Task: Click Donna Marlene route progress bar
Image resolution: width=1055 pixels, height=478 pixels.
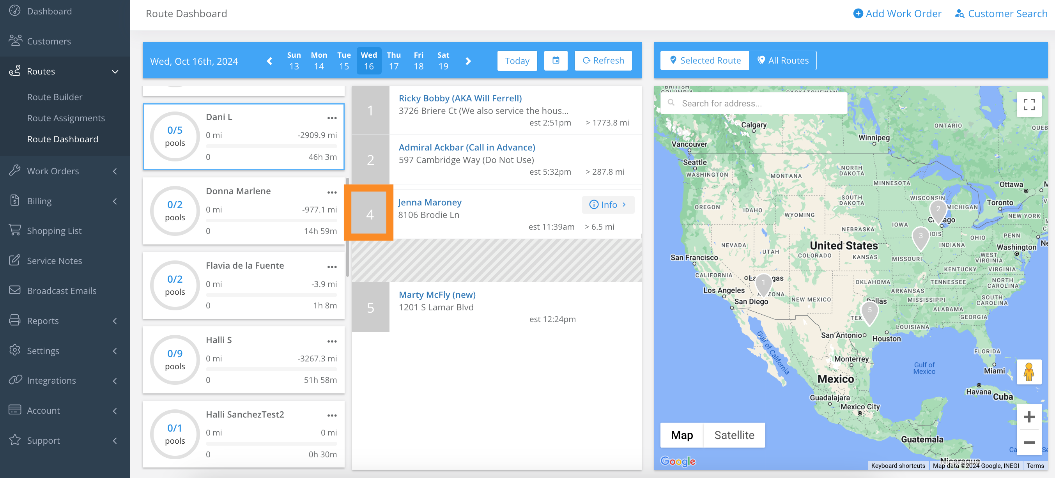Action: pos(271,220)
